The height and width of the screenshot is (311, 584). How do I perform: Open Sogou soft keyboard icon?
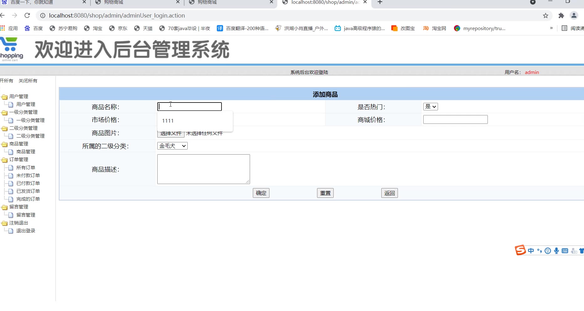(x=565, y=251)
